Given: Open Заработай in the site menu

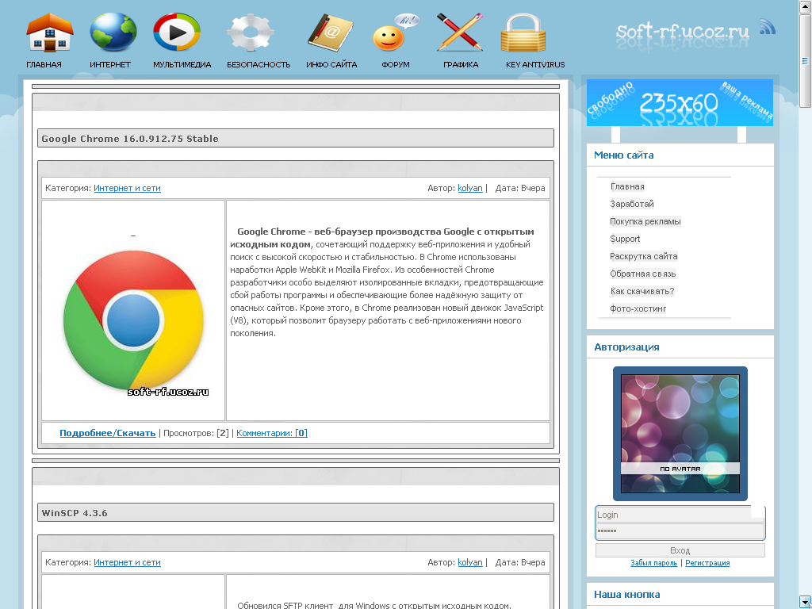Looking at the screenshot, I should 632,204.
